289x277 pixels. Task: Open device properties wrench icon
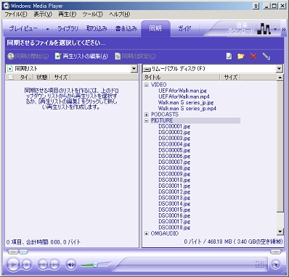266,57
